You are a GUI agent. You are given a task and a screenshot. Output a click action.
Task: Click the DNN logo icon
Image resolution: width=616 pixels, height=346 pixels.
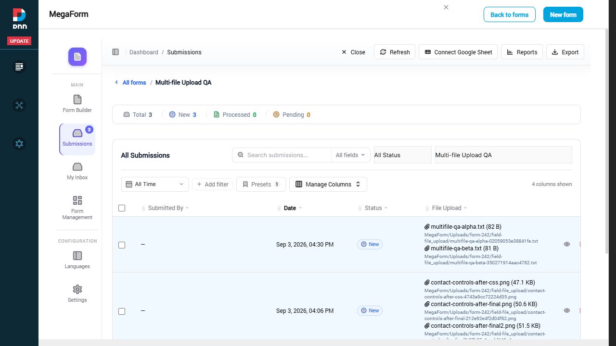[x=19, y=19]
